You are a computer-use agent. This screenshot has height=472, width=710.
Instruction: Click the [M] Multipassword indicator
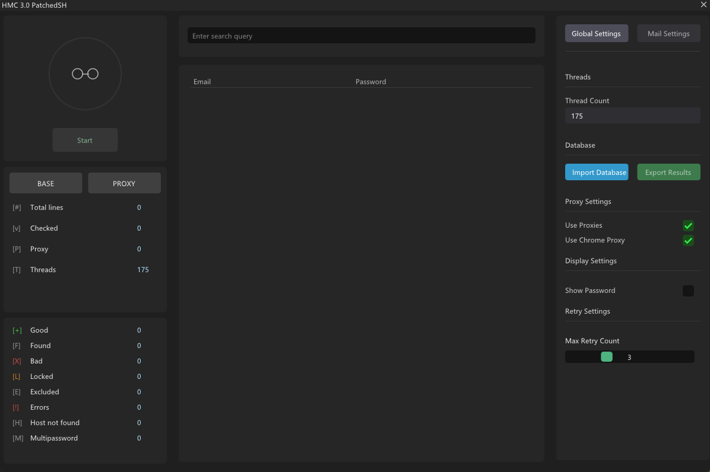17,438
